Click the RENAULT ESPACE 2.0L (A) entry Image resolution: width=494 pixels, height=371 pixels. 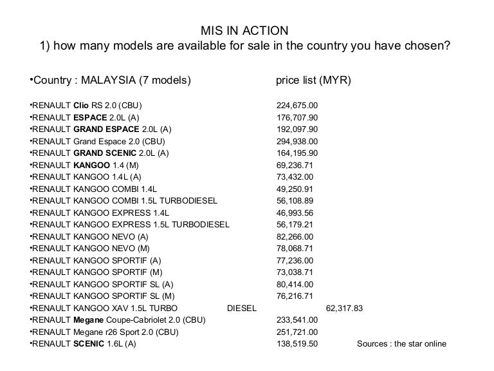coord(84,117)
